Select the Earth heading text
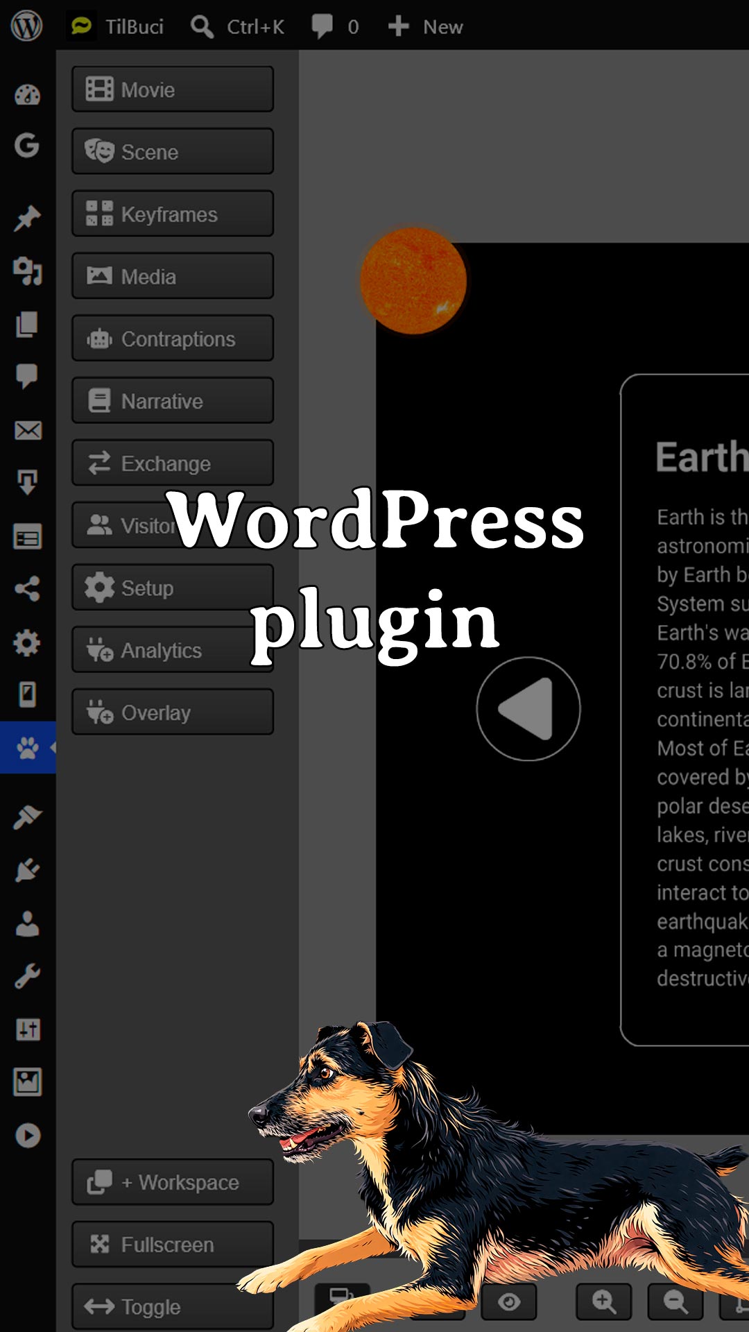749x1332 pixels. tap(702, 458)
